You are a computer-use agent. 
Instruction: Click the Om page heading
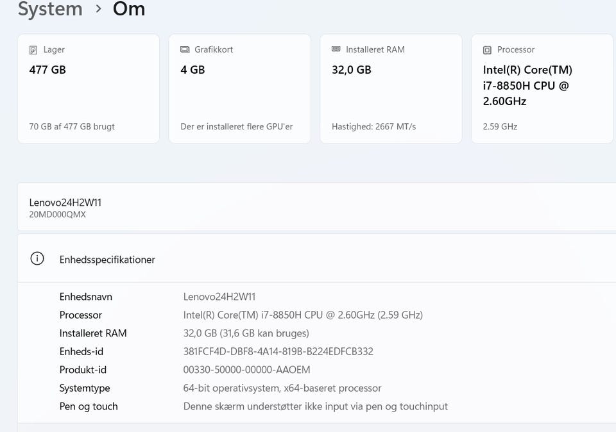click(129, 9)
